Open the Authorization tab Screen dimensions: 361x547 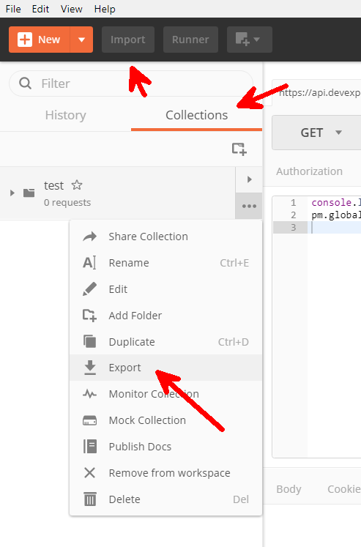(310, 171)
